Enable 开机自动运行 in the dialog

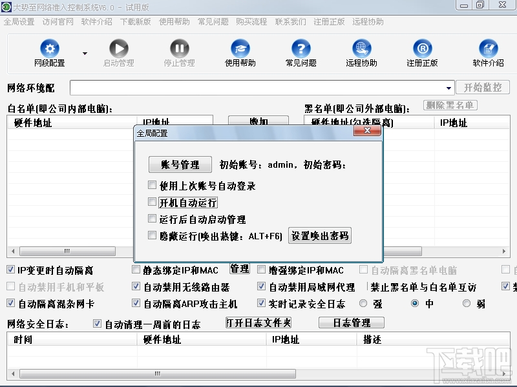click(153, 201)
